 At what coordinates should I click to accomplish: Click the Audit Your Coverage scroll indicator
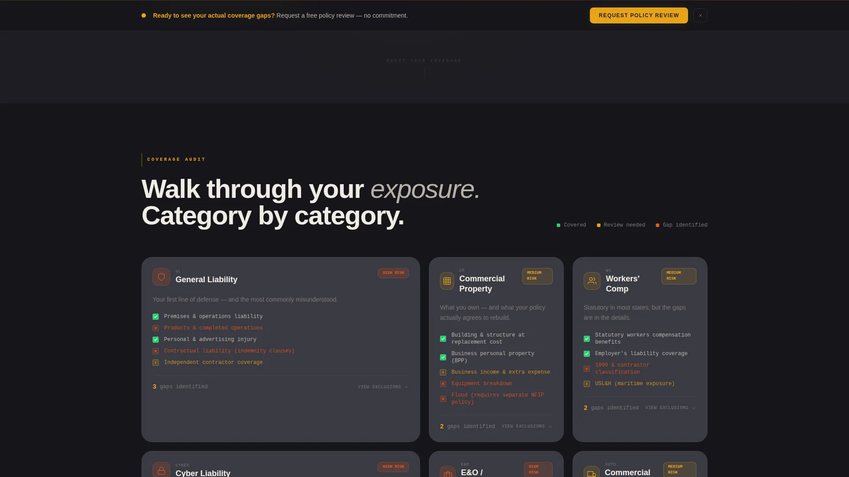424,68
